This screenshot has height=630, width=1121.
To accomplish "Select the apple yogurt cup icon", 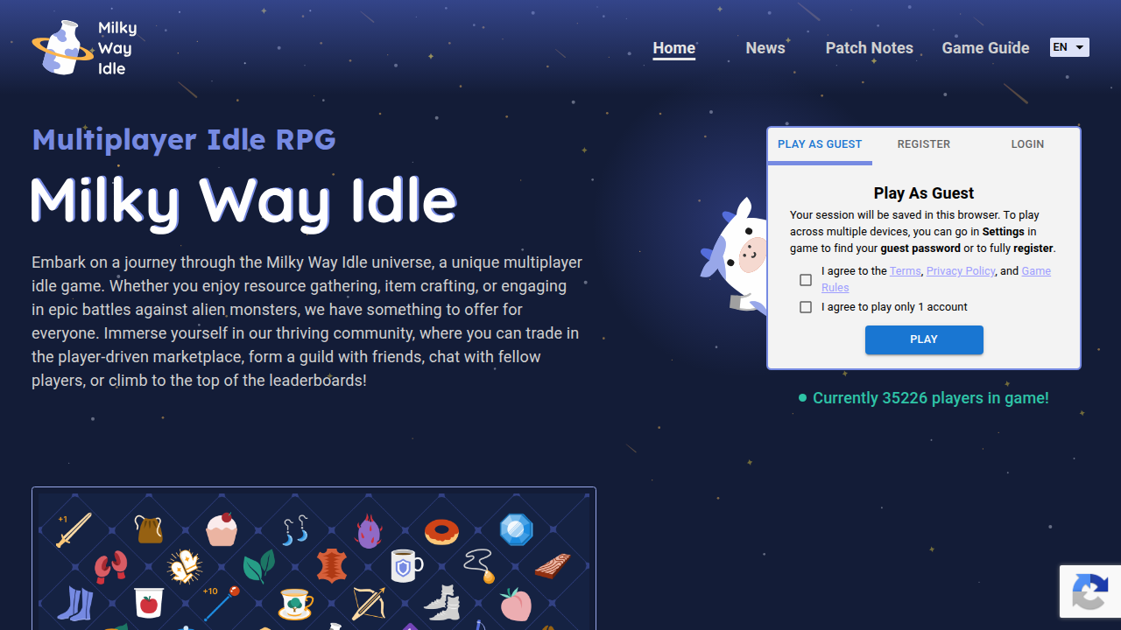I will (x=148, y=603).
